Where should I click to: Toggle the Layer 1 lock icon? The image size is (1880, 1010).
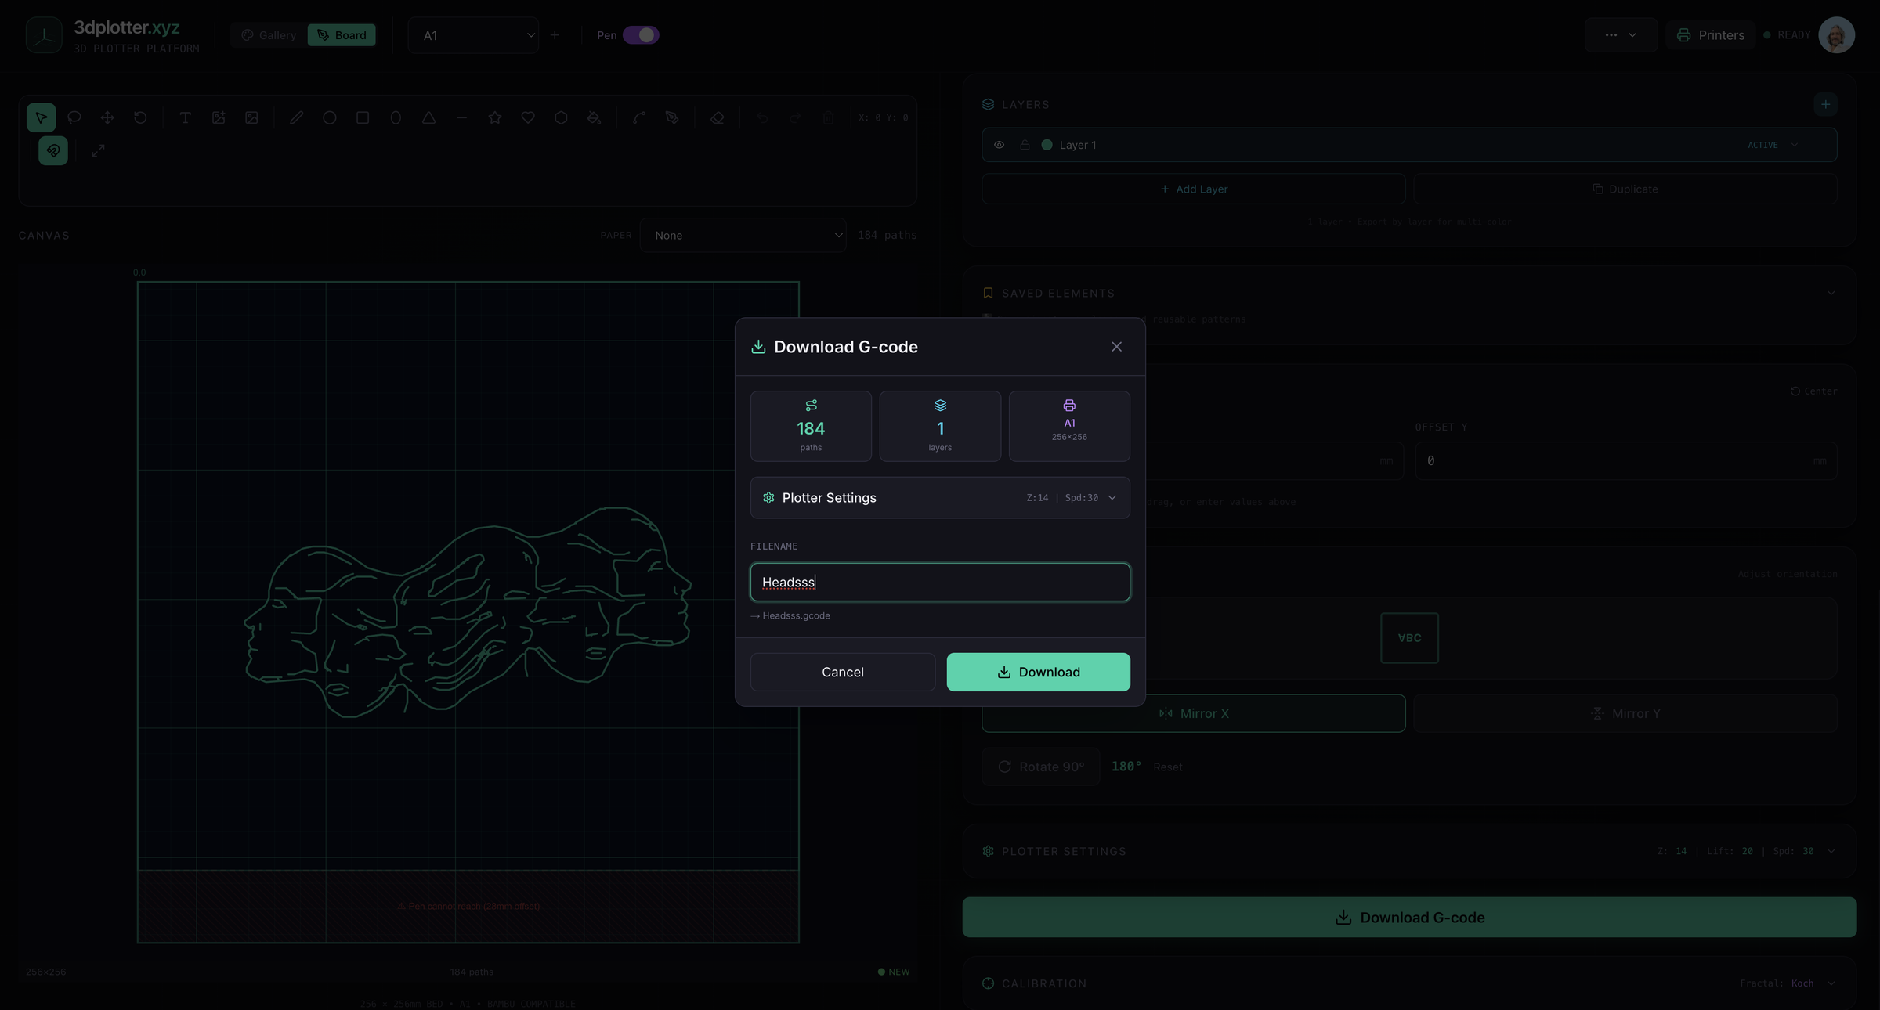1025,145
